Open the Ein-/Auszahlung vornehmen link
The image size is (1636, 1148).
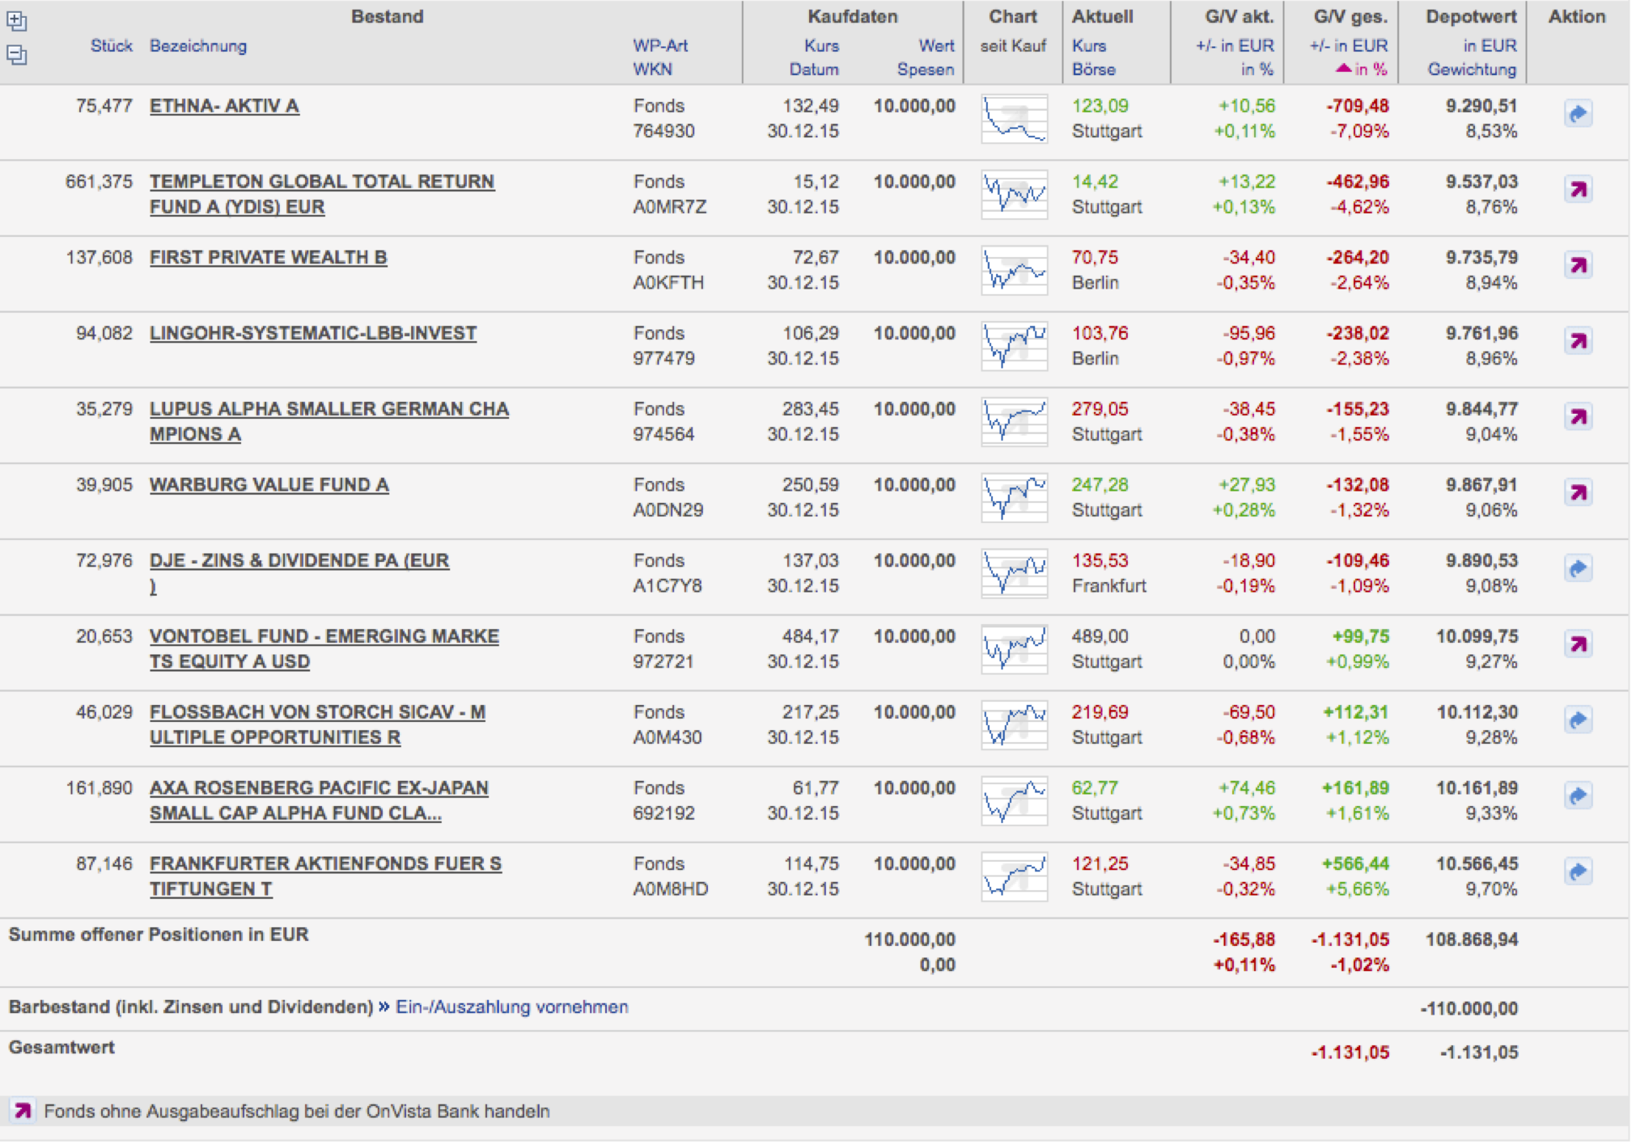[x=511, y=1007]
